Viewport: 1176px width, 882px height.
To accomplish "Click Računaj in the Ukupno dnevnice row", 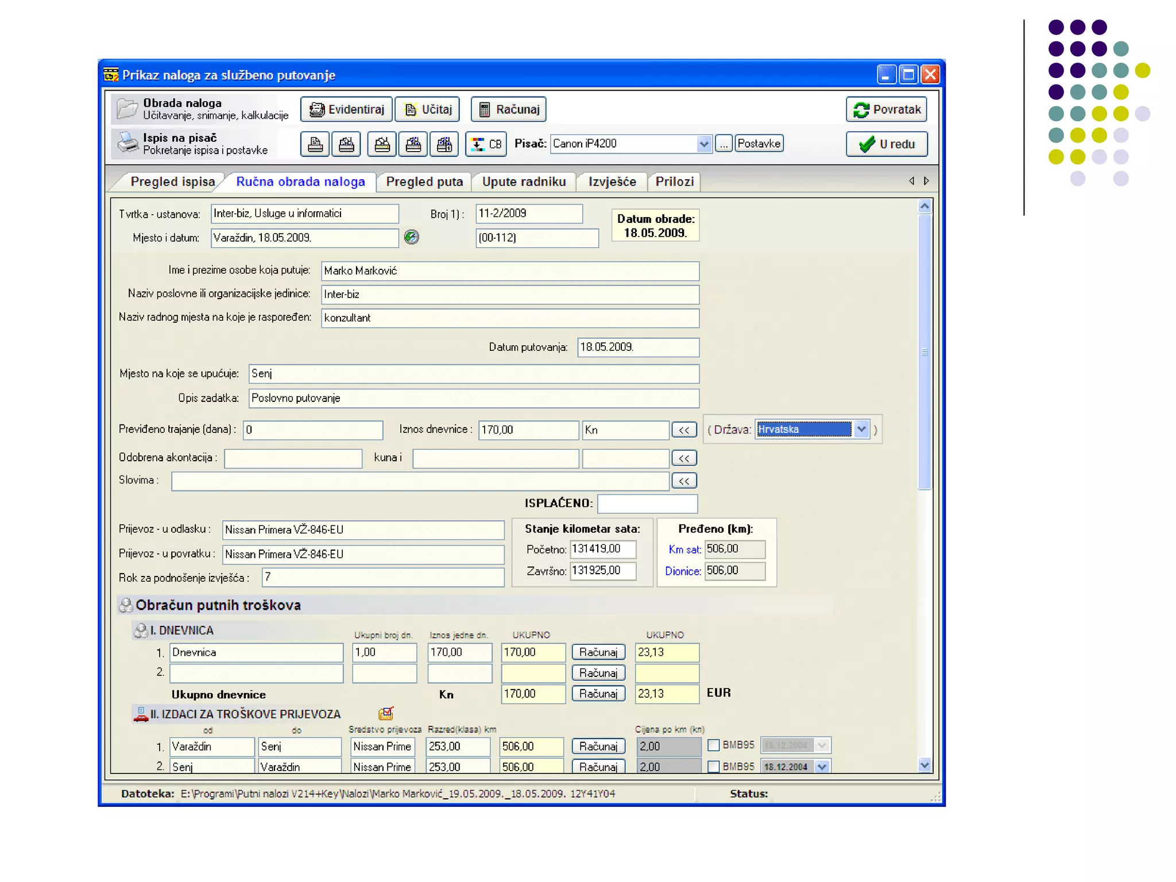I will pyautogui.click(x=598, y=694).
